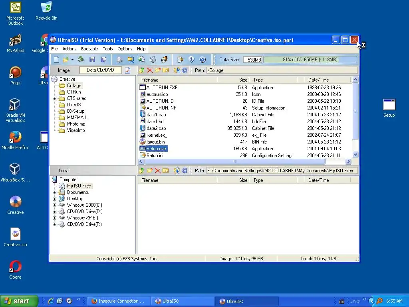Click the Internet Explorer quick launch icon
The height and width of the screenshot is (307, 409).
[51, 301]
